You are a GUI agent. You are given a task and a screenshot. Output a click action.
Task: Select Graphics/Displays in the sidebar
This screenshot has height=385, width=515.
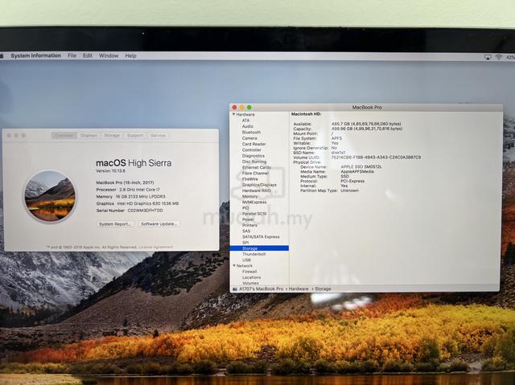[259, 185]
